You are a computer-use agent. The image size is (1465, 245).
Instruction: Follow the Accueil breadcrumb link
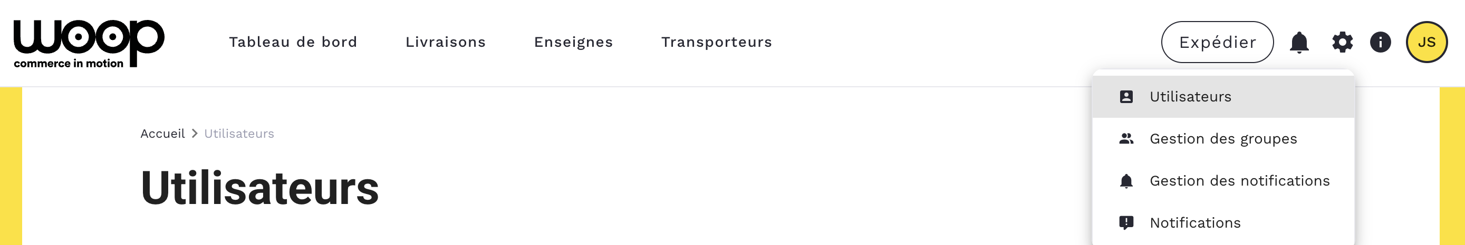162,134
